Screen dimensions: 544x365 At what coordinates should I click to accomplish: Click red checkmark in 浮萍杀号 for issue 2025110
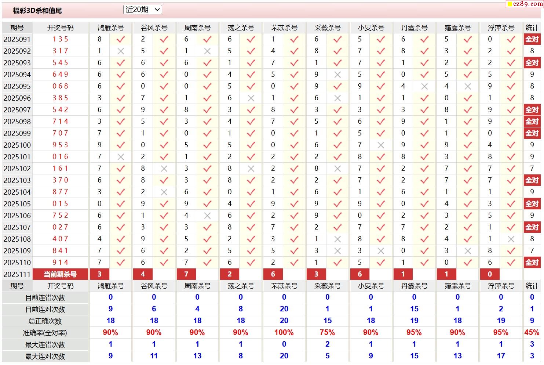point(511,263)
